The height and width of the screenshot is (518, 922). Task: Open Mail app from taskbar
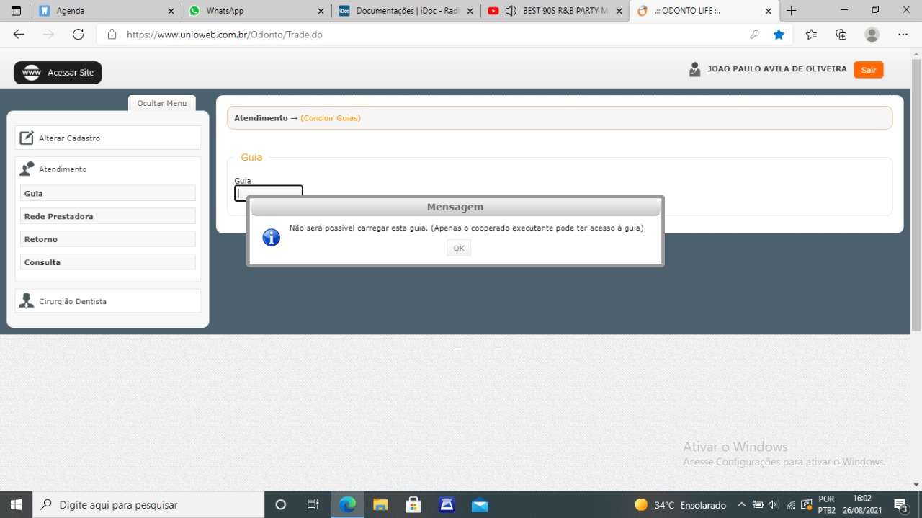pyautogui.click(x=480, y=504)
